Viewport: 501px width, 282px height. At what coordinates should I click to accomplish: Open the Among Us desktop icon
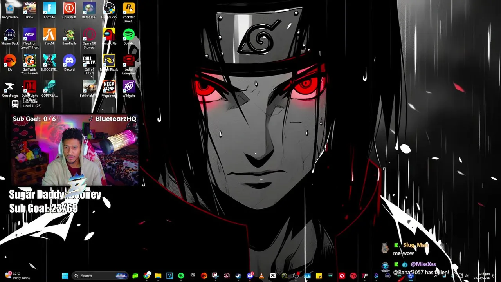click(109, 37)
